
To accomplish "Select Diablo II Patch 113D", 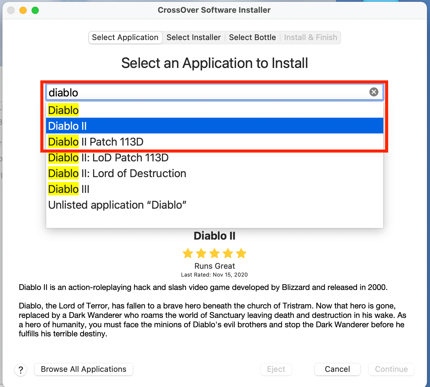I will [x=215, y=142].
